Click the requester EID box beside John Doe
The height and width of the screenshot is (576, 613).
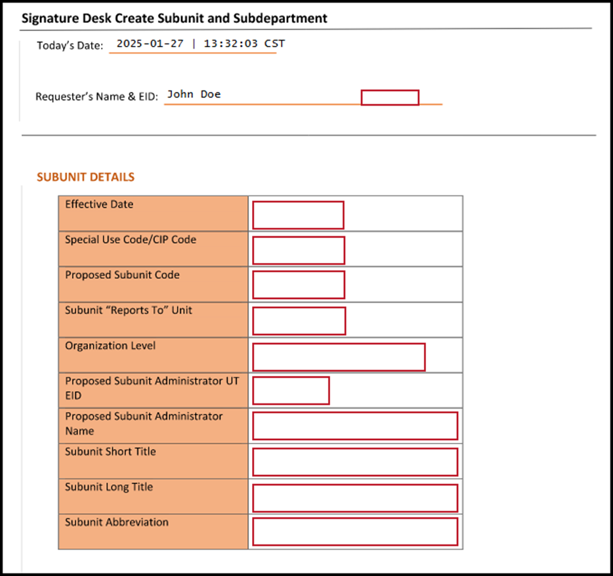[x=390, y=98]
